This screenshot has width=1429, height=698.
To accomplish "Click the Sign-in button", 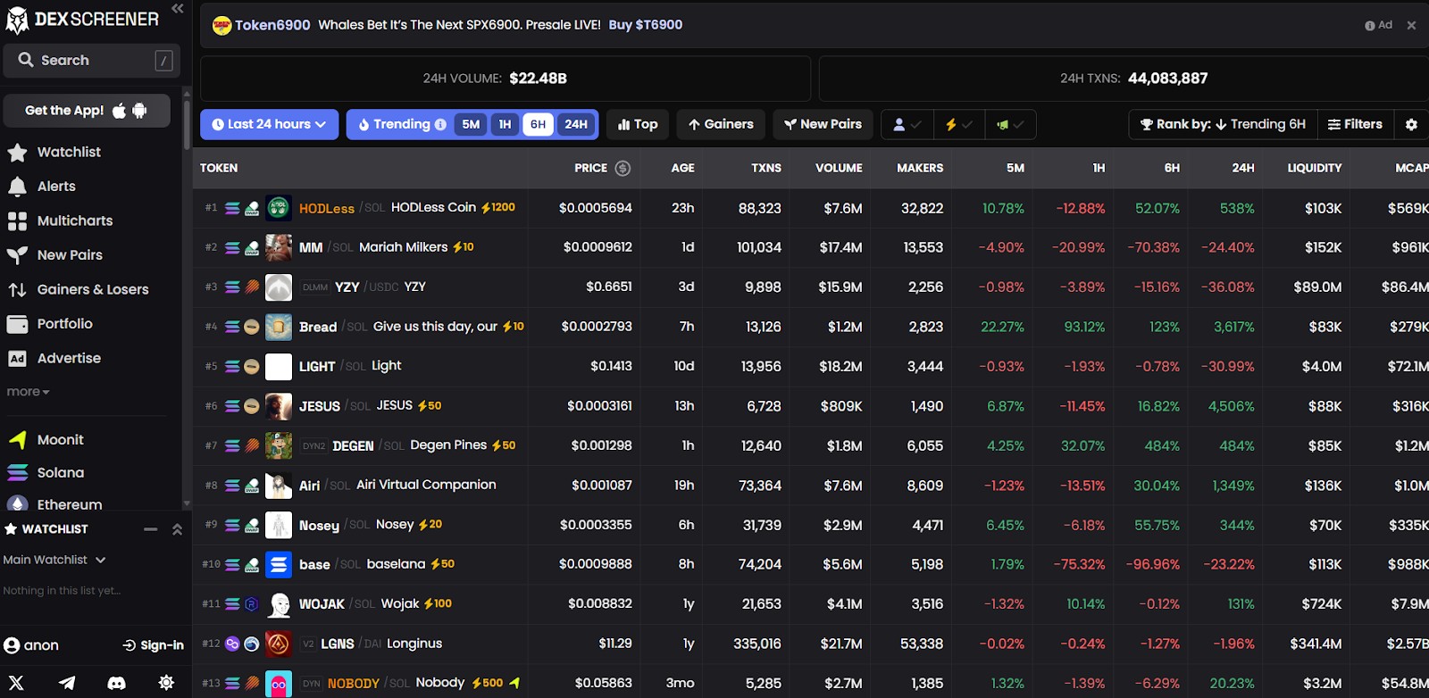I will 154,645.
